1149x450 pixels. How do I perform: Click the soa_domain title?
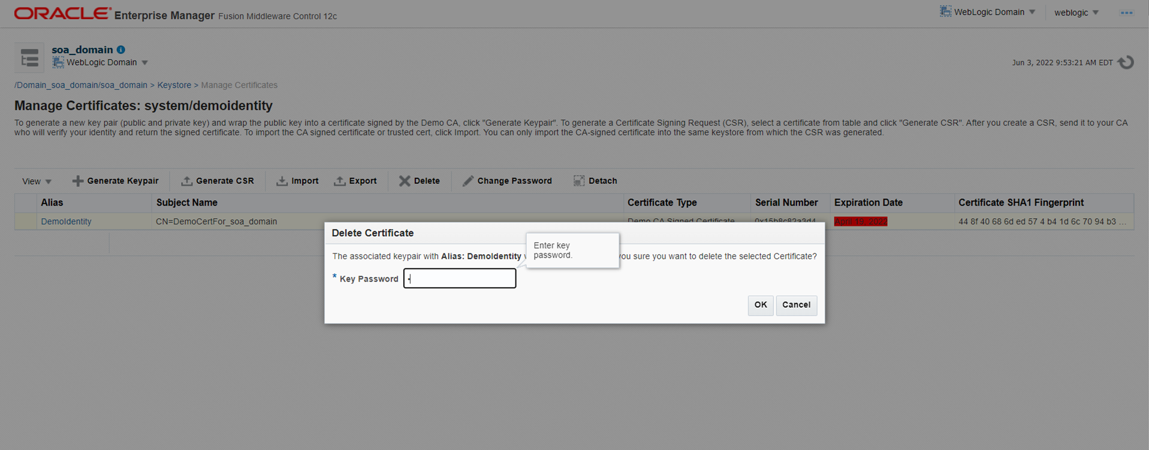pos(82,50)
